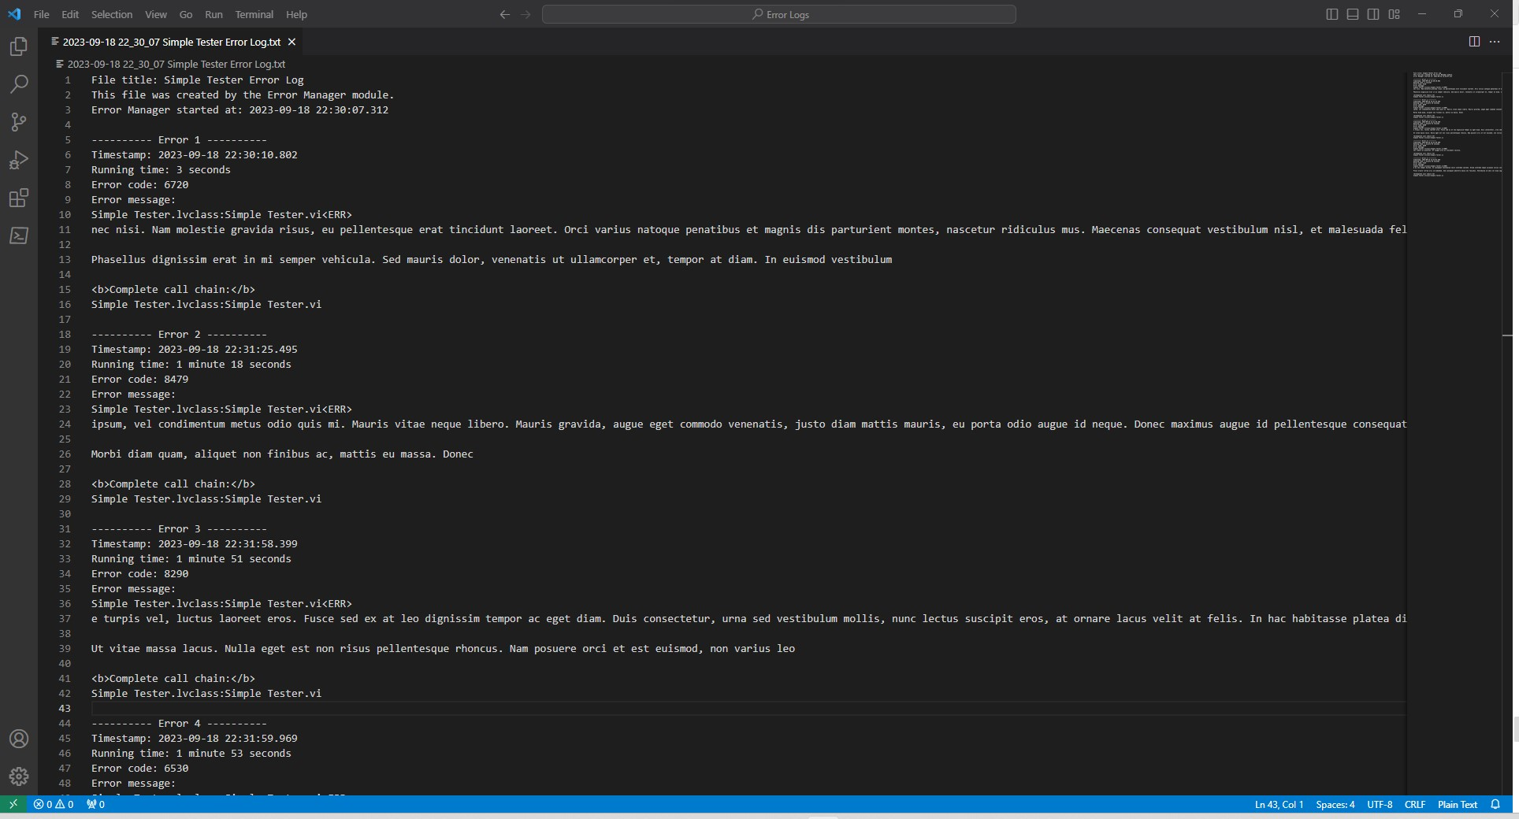Open the Accounts icon at bottom left

click(x=18, y=739)
